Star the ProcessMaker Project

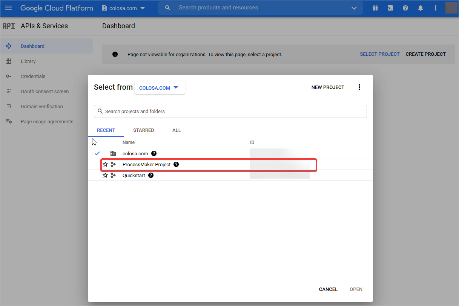105,165
